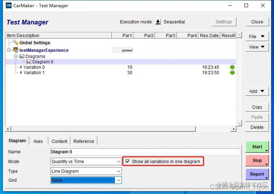Viewport: 274px width, 194px height.
Task: Switch to the Reference tab
Action: [84, 141]
